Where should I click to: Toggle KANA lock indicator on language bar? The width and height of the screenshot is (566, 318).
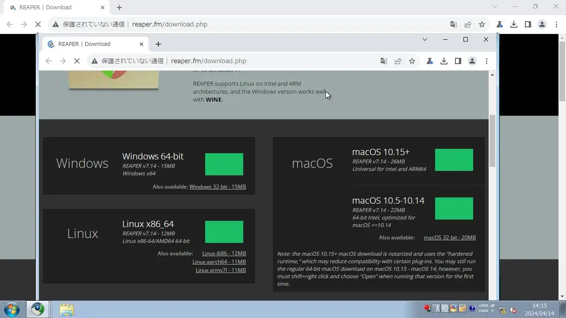pos(483,311)
